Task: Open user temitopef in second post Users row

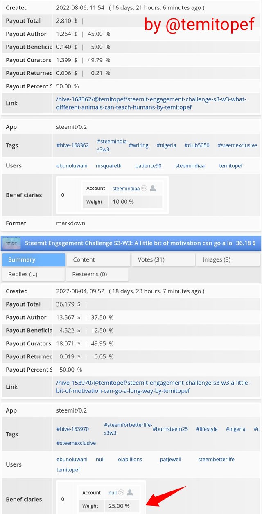Action: [x=68, y=470]
